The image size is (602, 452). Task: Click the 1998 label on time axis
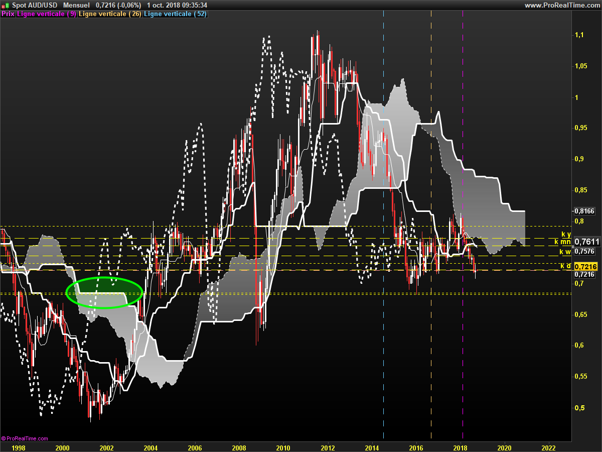pyautogui.click(x=18, y=447)
